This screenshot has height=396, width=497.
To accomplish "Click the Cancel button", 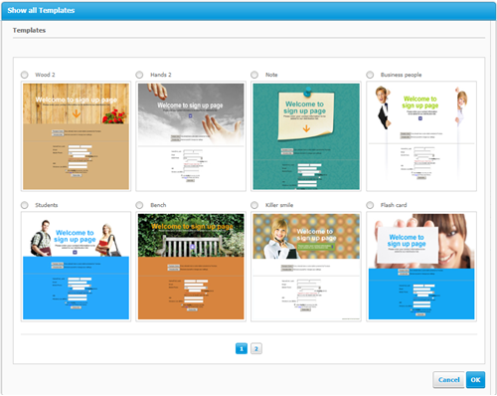I will pyautogui.click(x=448, y=380).
